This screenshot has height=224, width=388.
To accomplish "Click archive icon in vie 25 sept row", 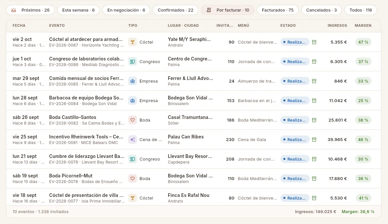I will 314,139.
